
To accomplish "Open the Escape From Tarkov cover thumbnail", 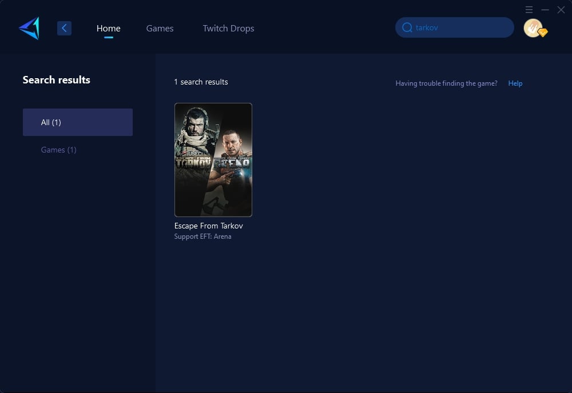I will [213, 160].
